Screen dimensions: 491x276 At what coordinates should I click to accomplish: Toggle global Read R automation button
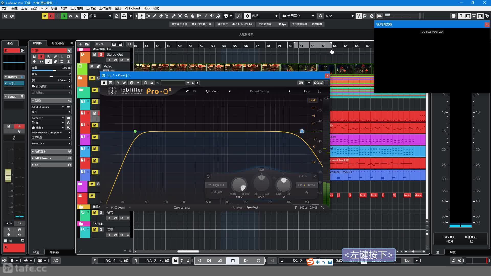tap(64, 16)
